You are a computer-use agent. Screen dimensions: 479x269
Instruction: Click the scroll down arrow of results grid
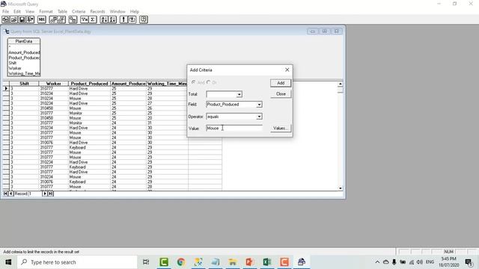click(x=341, y=188)
